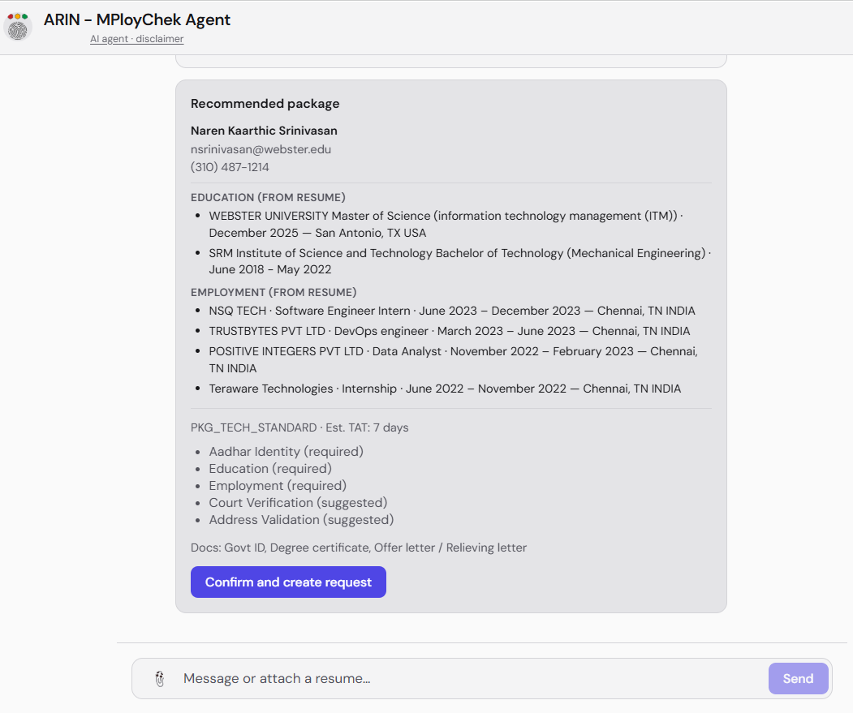This screenshot has width=853, height=713.
Task: Click the NSQ TECH employment entry
Action: coord(452,311)
